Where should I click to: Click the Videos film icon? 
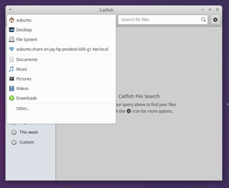coord(12,88)
